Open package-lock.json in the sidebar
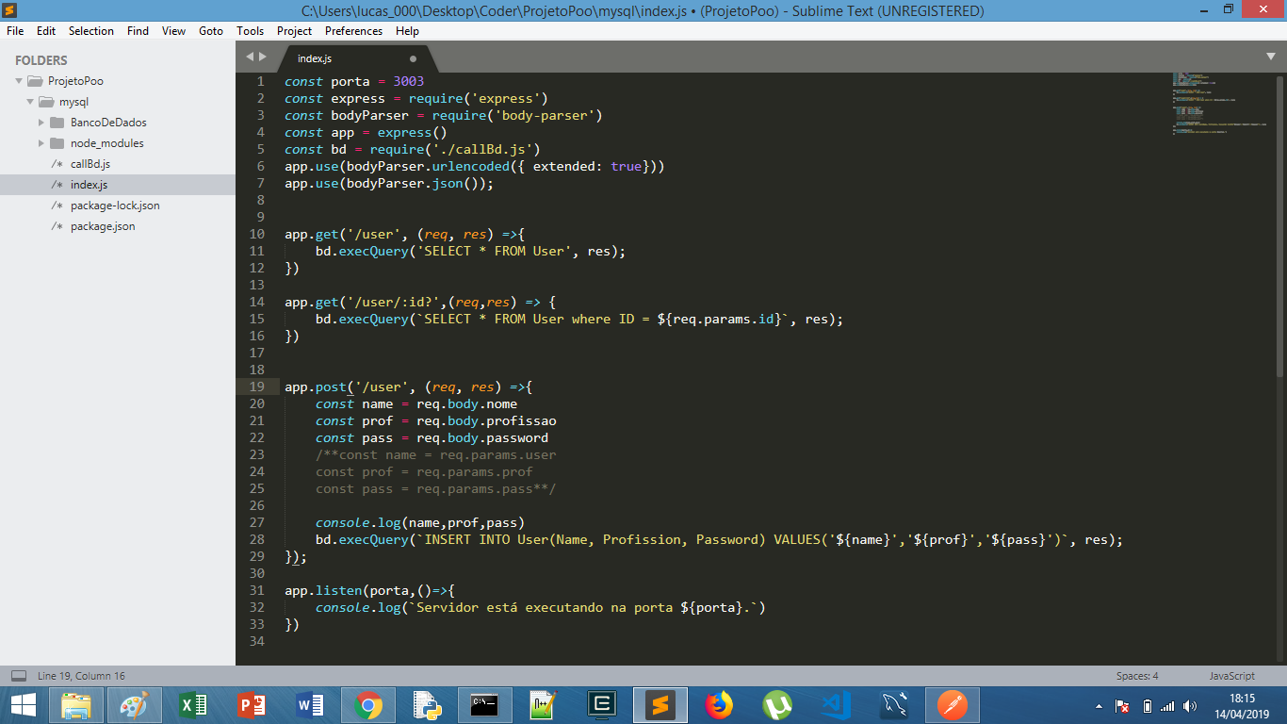Viewport: 1287px width, 724px height. coord(115,206)
